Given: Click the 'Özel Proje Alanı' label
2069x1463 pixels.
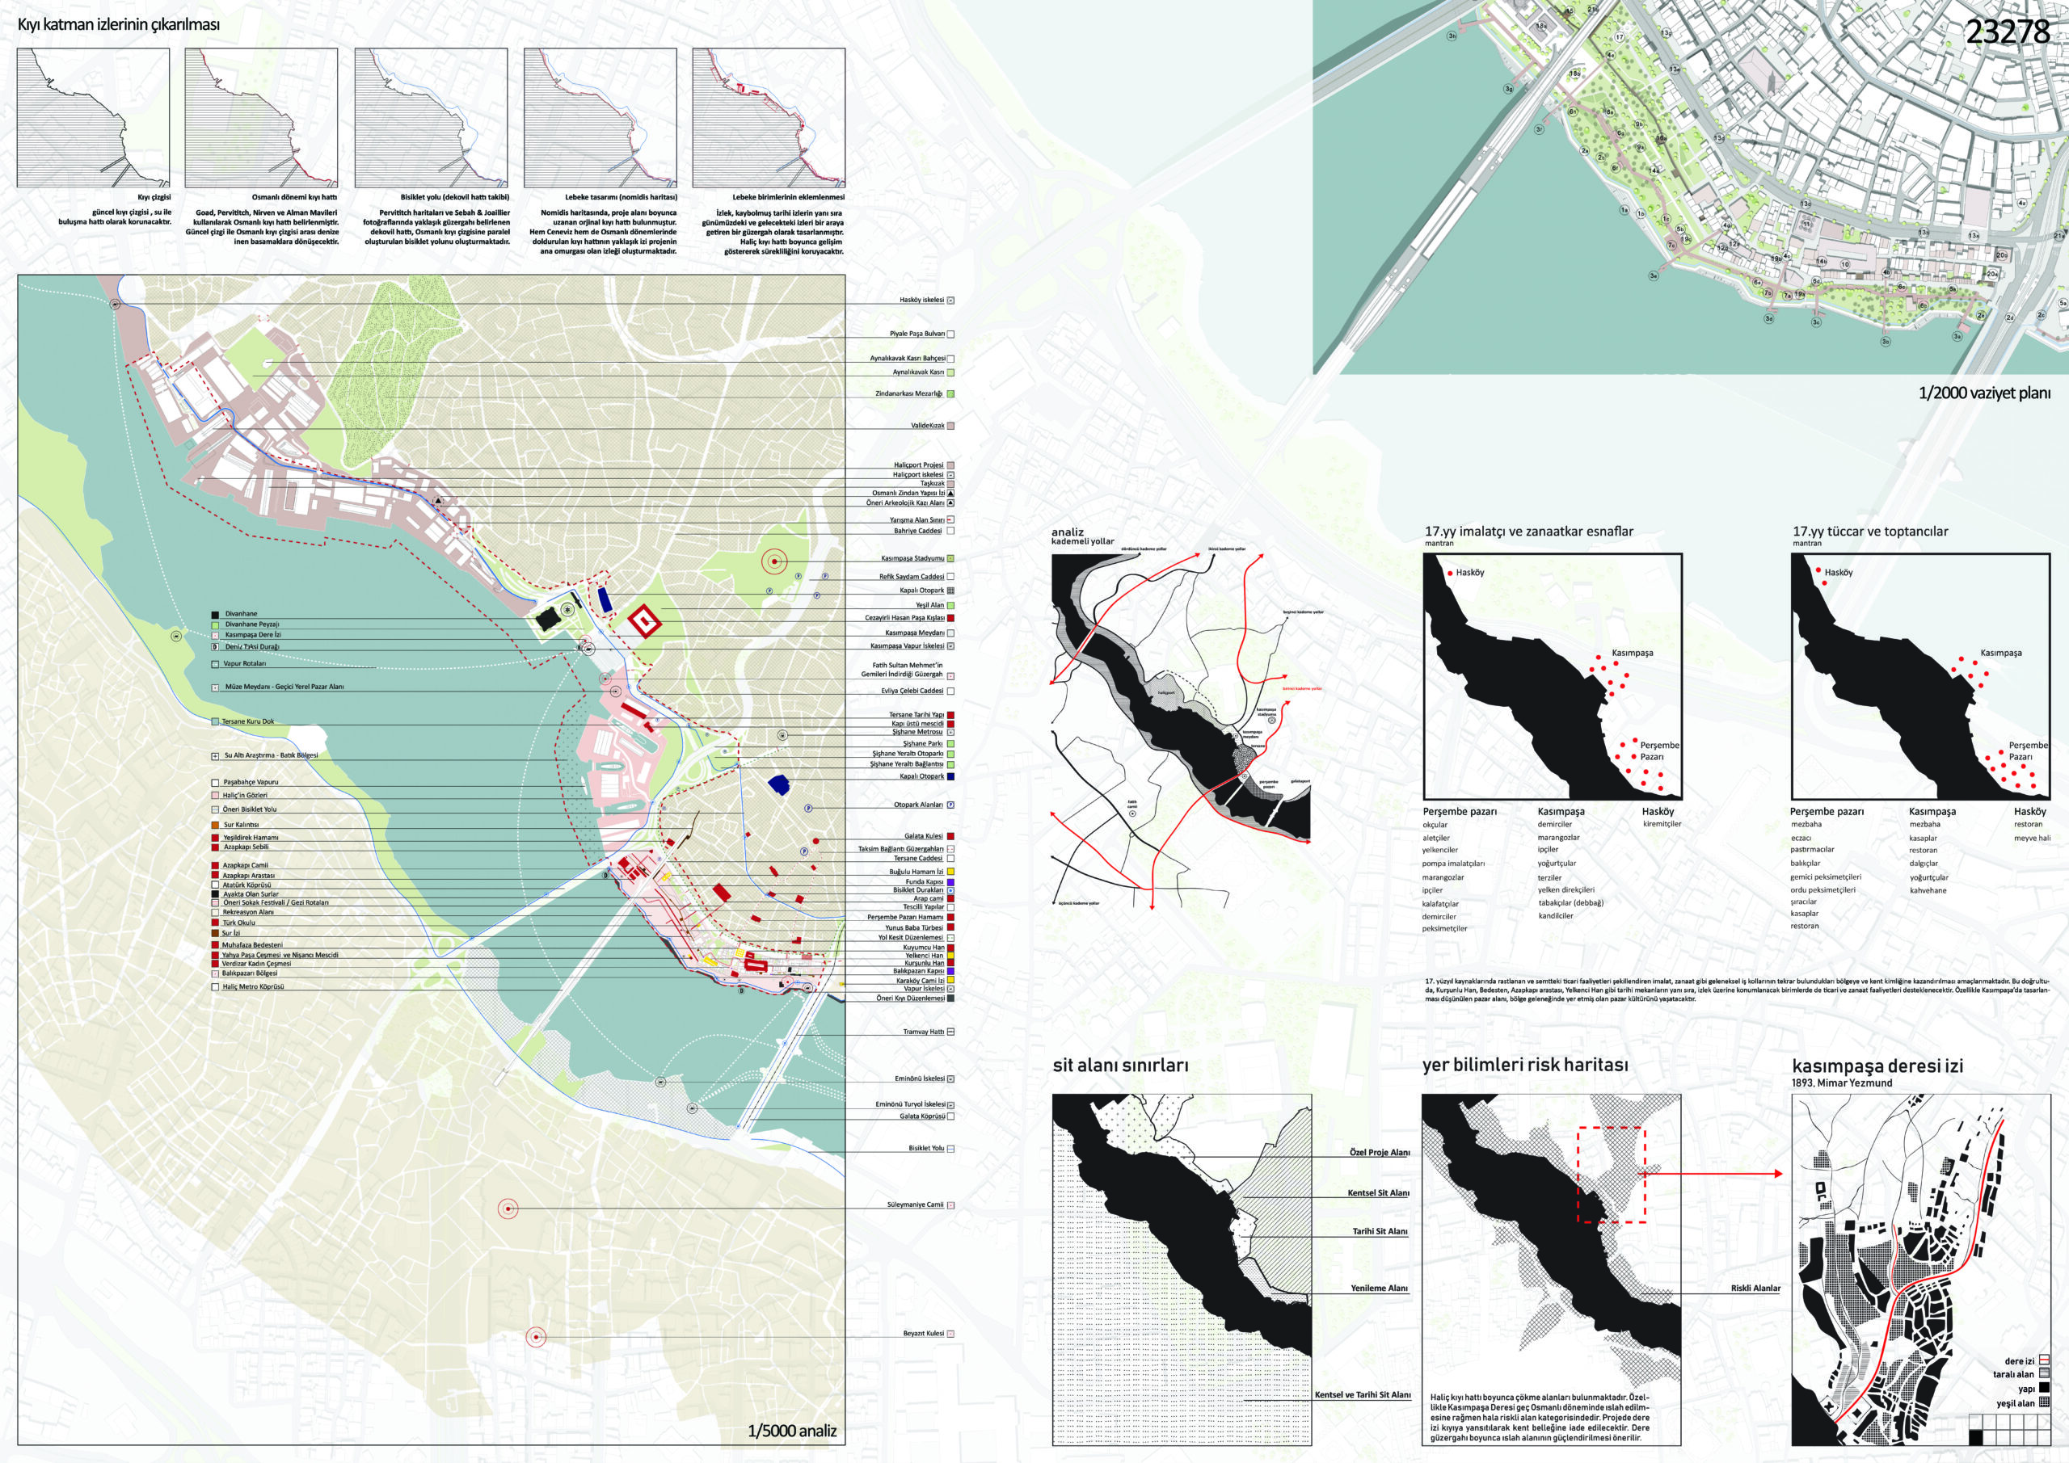Looking at the screenshot, I should pos(1379,1152).
